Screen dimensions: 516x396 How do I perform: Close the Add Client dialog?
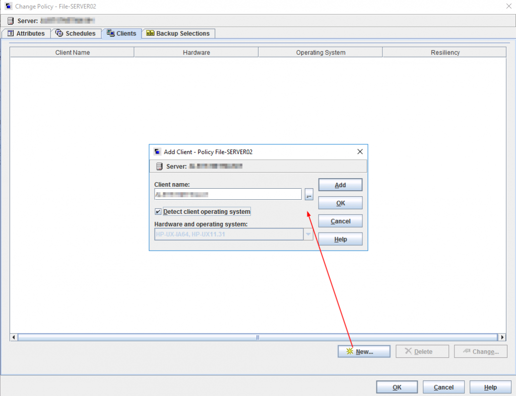[360, 151]
